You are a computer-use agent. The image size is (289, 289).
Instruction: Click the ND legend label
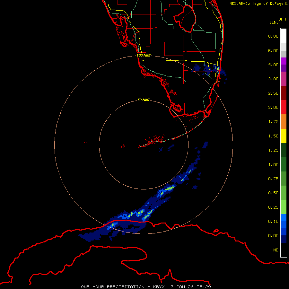pyautogui.click(x=276, y=250)
